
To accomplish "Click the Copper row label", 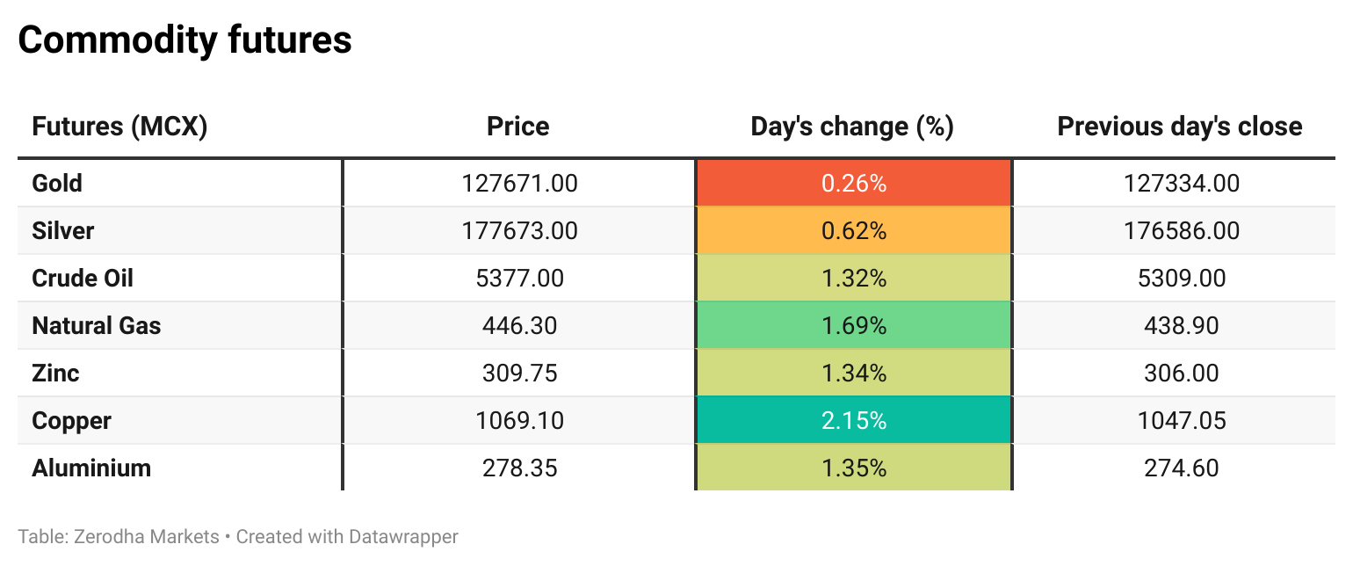I will coord(71,421).
